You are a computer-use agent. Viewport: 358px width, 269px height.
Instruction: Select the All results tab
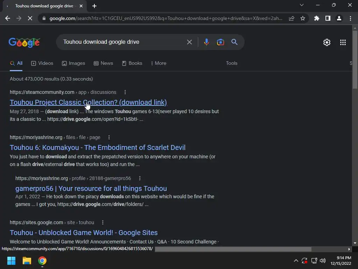pyautogui.click(x=16, y=63)
